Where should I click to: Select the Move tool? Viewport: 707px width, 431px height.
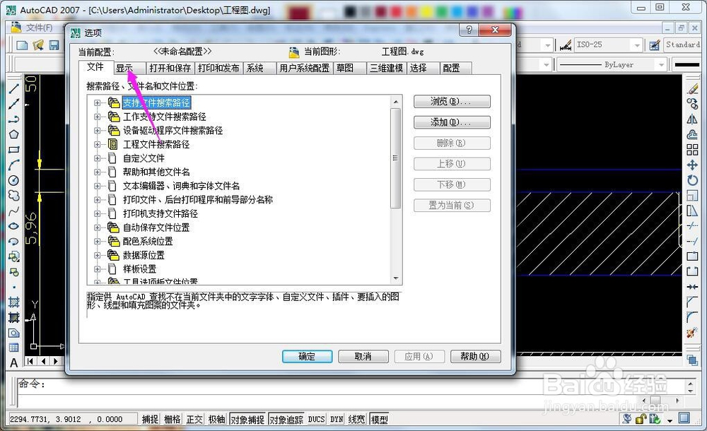coord(693,165)
